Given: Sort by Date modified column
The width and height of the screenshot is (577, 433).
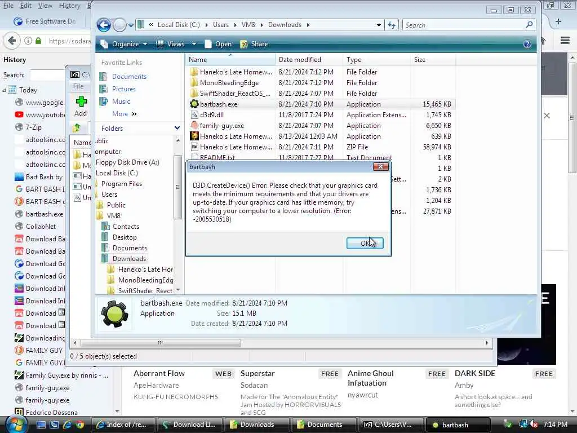Looking at the screenshot, I should coord(309,60).
